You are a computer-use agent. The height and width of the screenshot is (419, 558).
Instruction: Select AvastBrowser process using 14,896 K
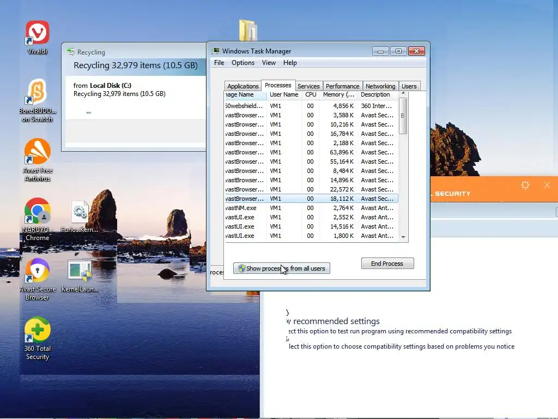[311, 180]
